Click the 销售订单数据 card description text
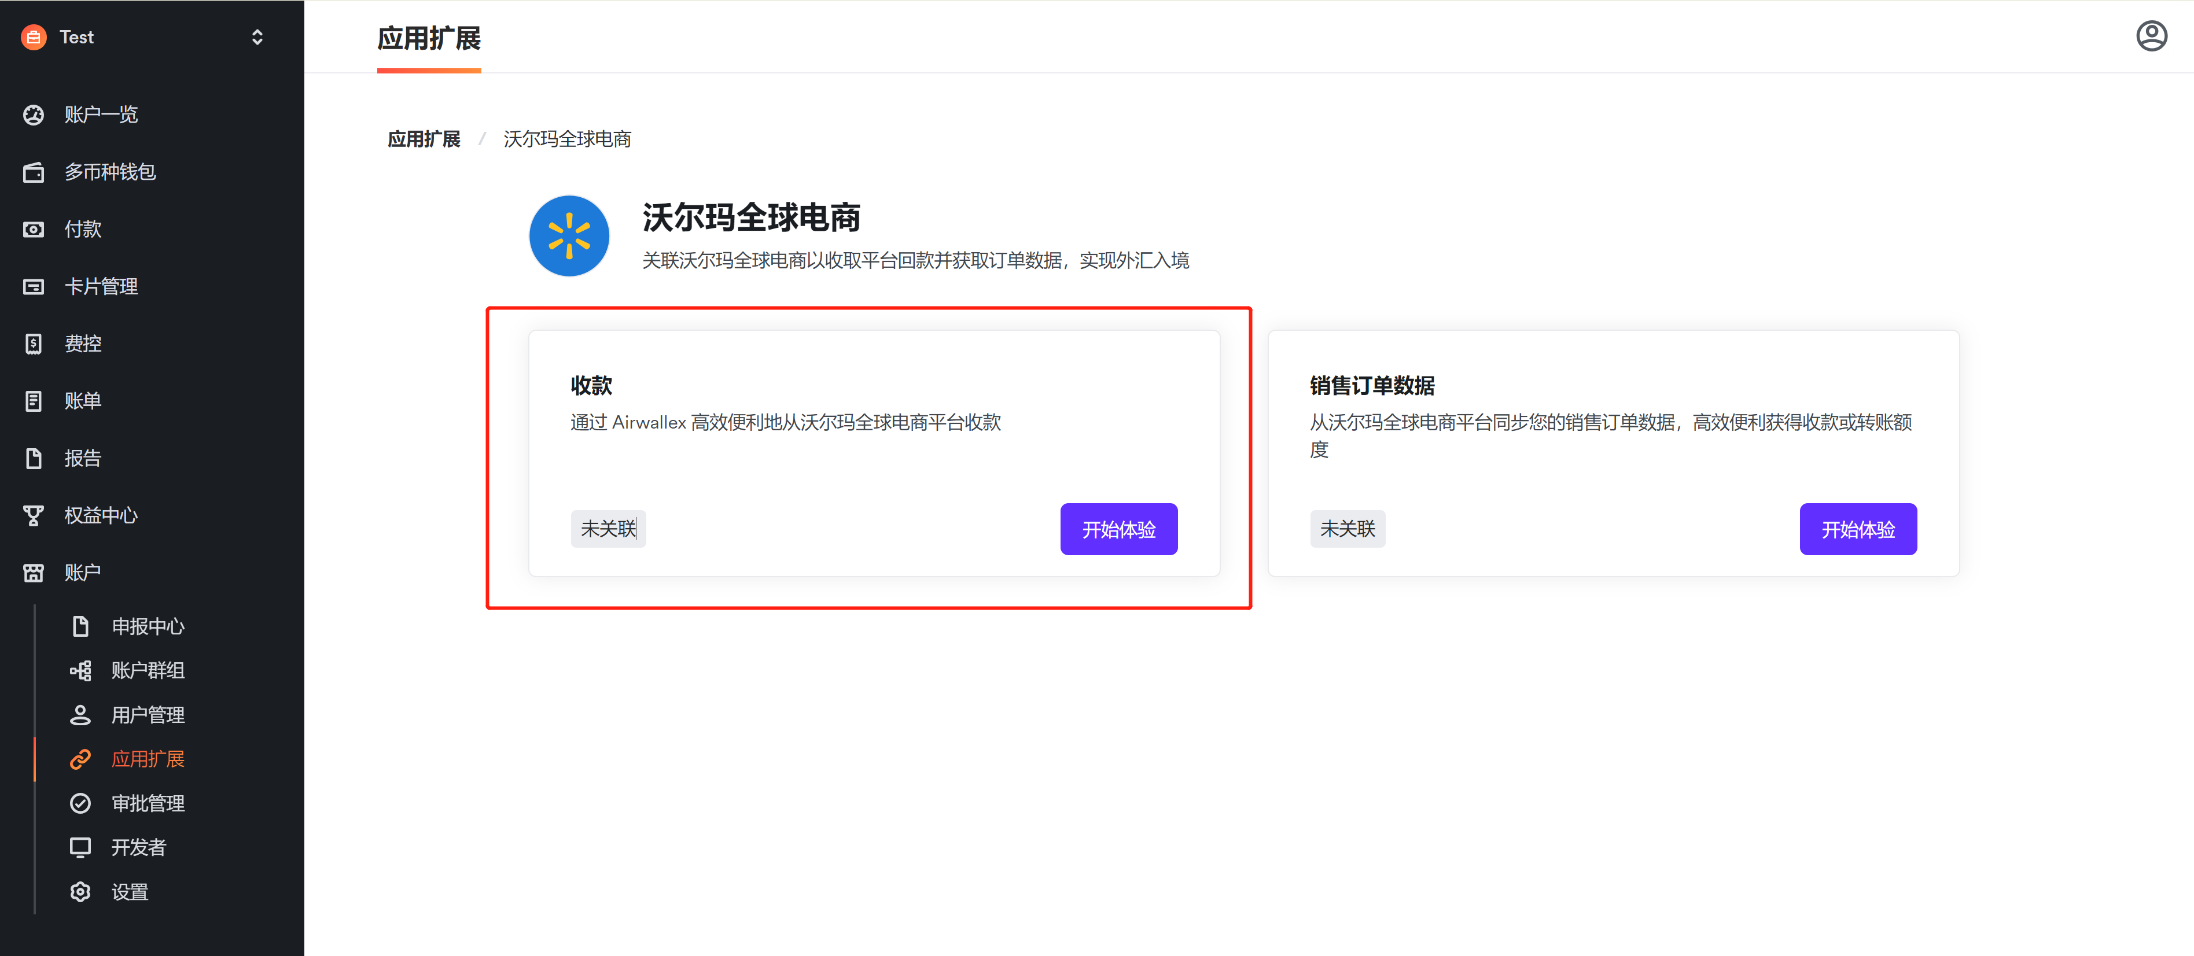Viewport: 2194px width, 956px height. [1611, 435]
